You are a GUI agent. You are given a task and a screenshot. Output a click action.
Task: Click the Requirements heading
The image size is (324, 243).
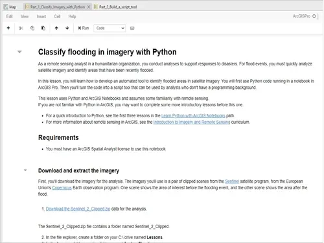58,137
